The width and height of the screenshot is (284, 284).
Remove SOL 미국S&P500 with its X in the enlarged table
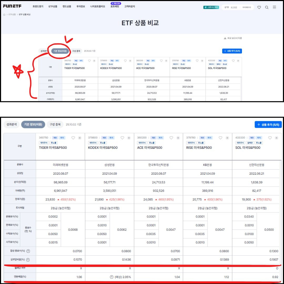(276, 138)
